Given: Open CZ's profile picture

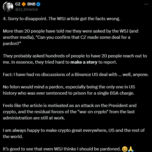Looking at the screenshot, I should (x=8, y=7).
